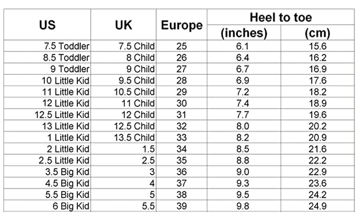Click the 15.6 cm cell
Screen dimensions: 357x221
point(318,46)
